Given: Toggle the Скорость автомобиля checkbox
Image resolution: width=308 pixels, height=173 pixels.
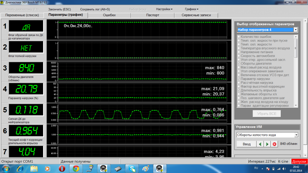Looking at the screenshot, I should click(x=239, y=56).
